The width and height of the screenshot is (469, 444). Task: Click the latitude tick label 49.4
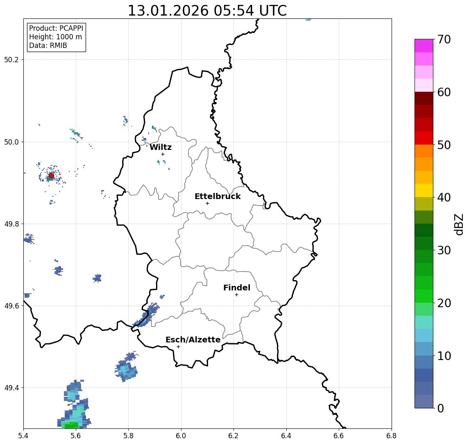11,388
